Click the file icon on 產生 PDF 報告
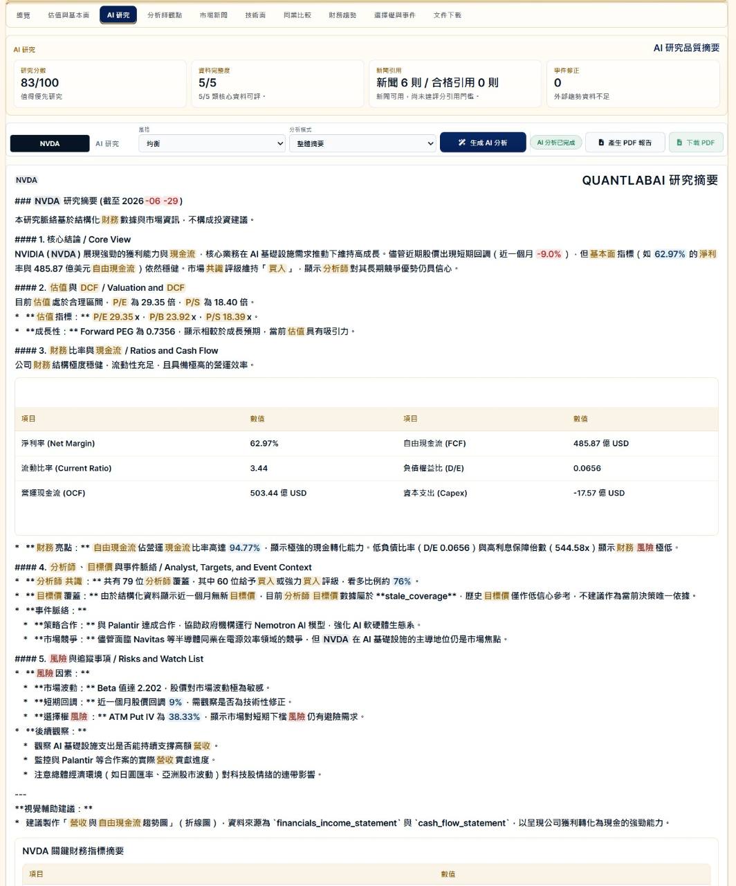Viewport: 736px width, 886px height. pos(601,143)
